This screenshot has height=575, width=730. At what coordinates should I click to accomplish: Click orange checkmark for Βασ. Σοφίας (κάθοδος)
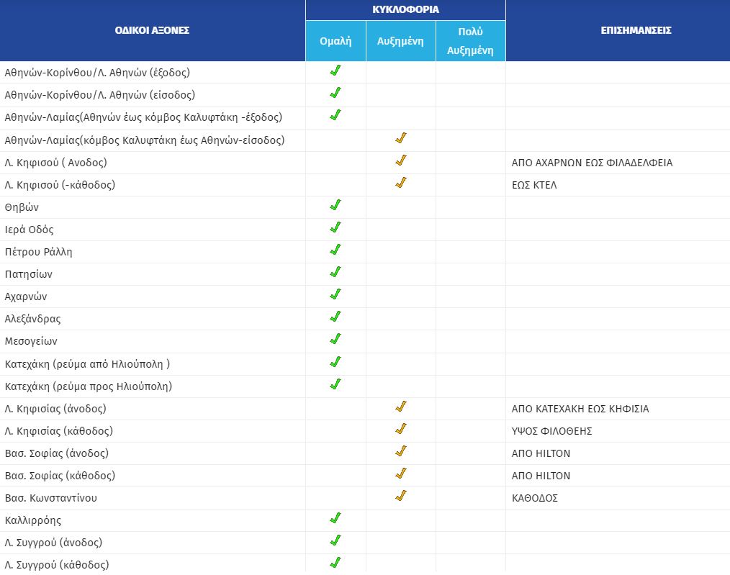(401, 474)
